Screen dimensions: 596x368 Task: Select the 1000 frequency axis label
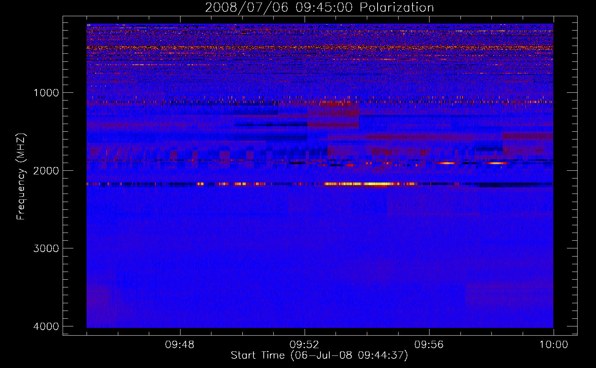(46, 93)
